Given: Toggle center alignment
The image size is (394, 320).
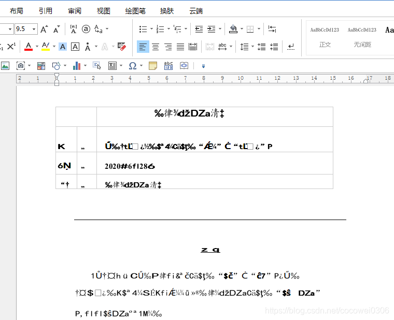Looking at the screenshot, I should coord(156,47).
